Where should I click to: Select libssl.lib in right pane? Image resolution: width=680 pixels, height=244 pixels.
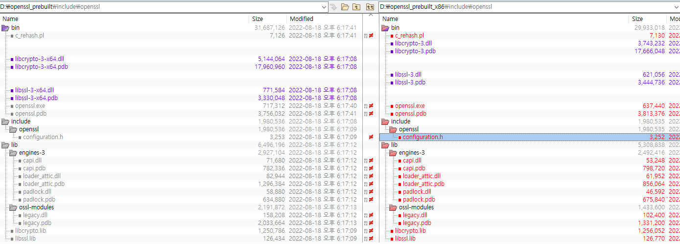click(x=405, y=239)
